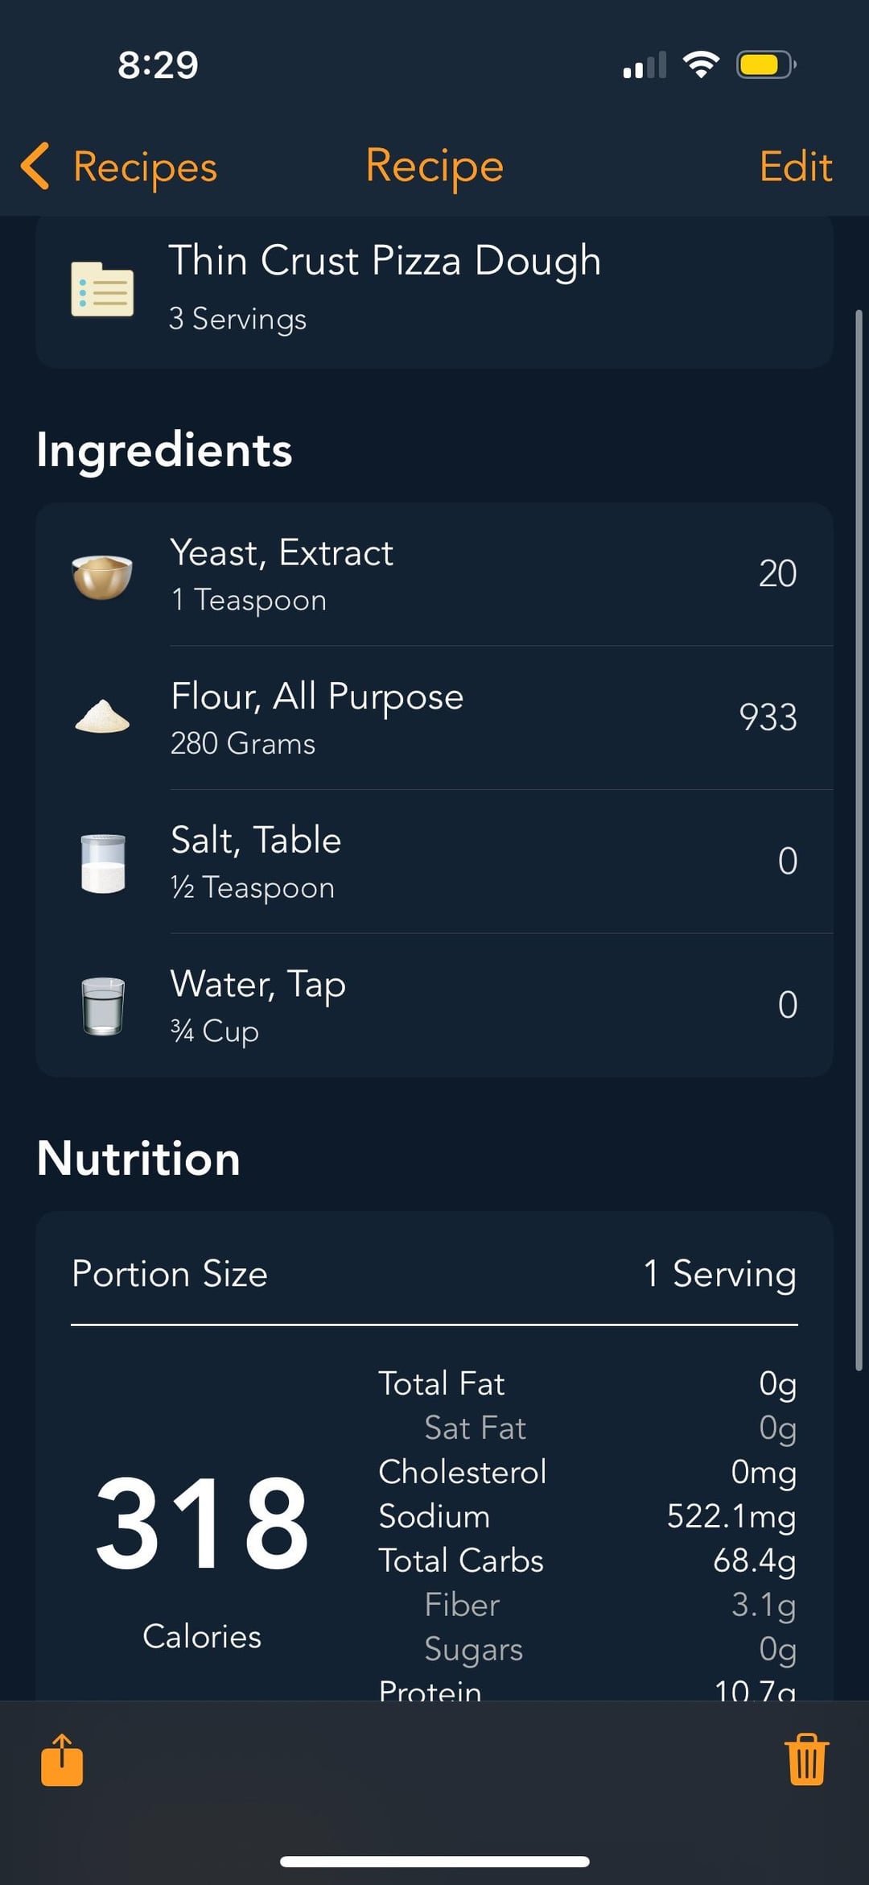This screenshot has width=869, height=1885.
Task: Tap the 318 Calories figure
Action: (x=202, y=1526)
